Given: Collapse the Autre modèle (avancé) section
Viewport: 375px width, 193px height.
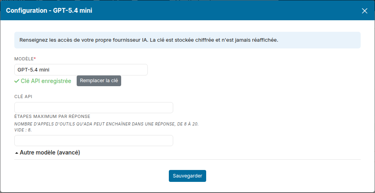Looking at the screenshot, I should (47, 152).
